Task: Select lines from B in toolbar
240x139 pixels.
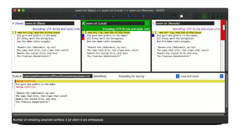Action: 159,16
